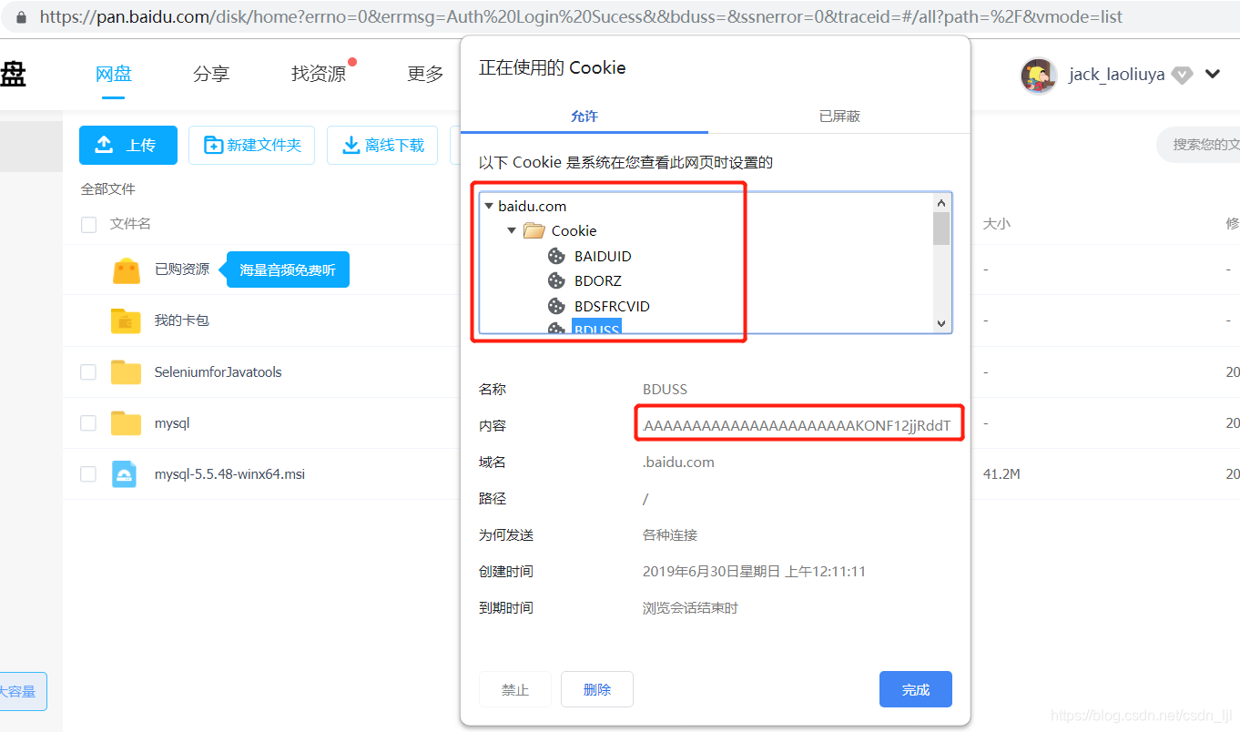Collapse the Cookie folder node
Screen dimensions: 1240x732
(x=512, y=230)
